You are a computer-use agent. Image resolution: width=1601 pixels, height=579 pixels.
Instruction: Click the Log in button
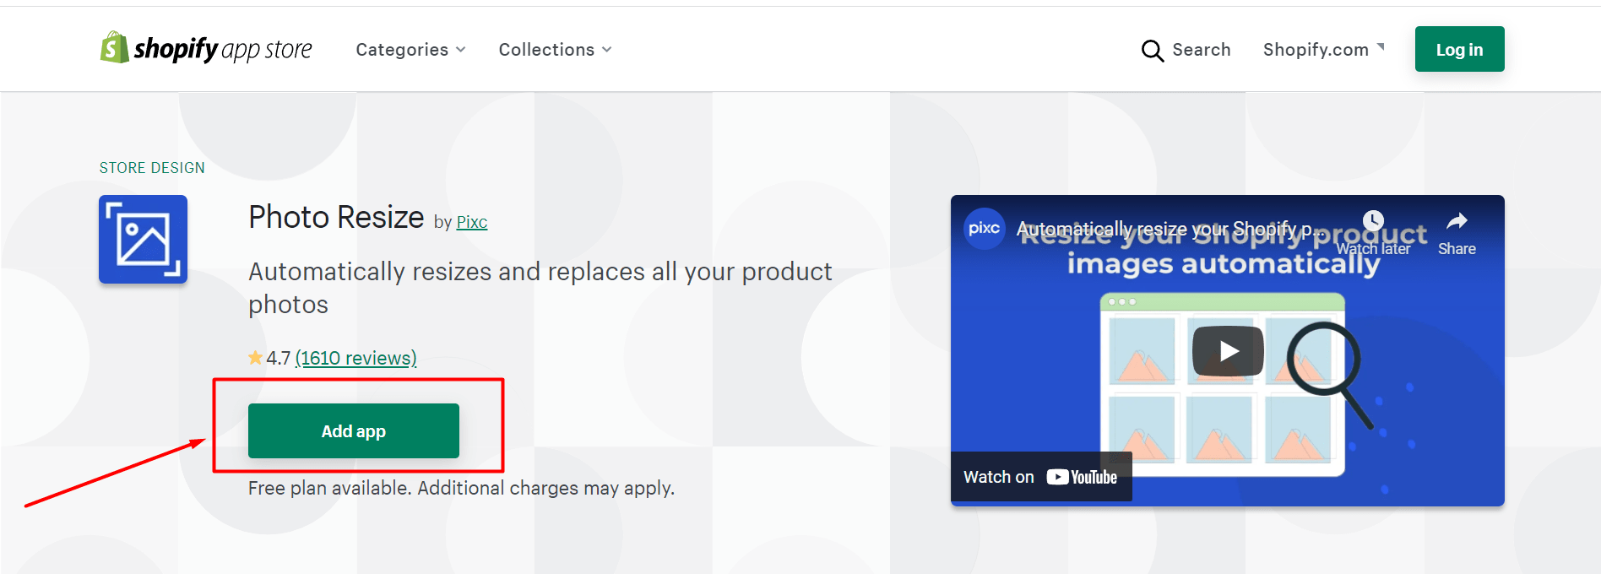click(x=1459, y=49)
